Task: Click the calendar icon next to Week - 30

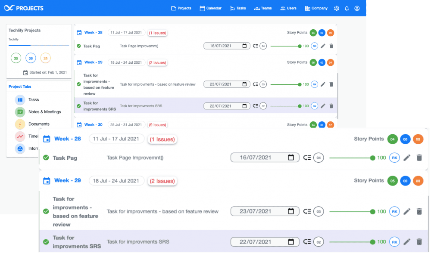Action: coord(80,125)
